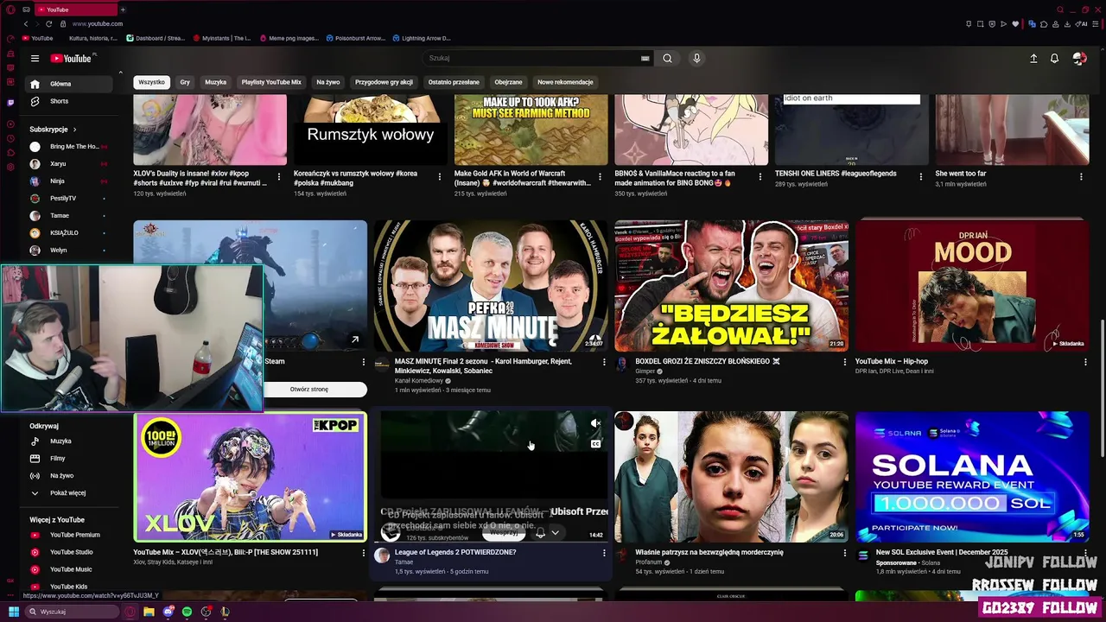The height and width of the screenshot is (622, 1106).
Task: Click the YouTube logo
Action: 71,58
